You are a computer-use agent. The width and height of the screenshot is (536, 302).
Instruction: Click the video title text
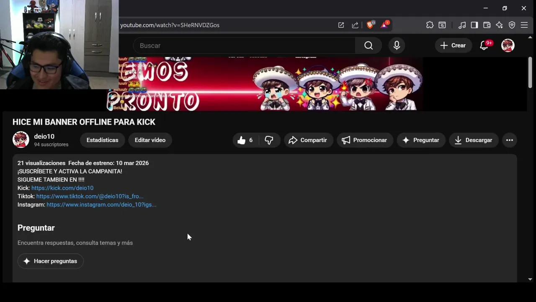tap(84, 122)
